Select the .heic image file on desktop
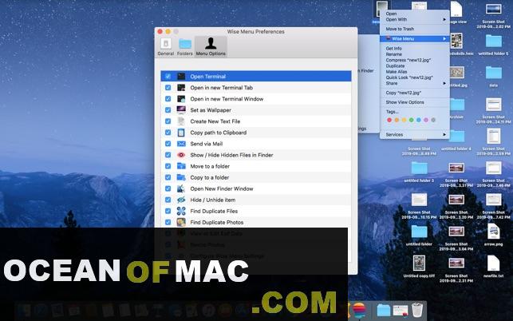This screenshot has width=513, height=321. click(456, 41)
